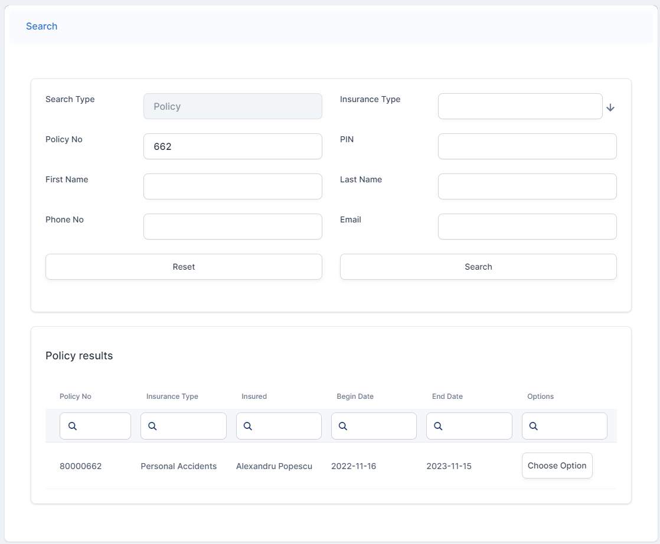Click the Phone No input field
Viewport: 660px width, 544px height.
tap(233, 227)
